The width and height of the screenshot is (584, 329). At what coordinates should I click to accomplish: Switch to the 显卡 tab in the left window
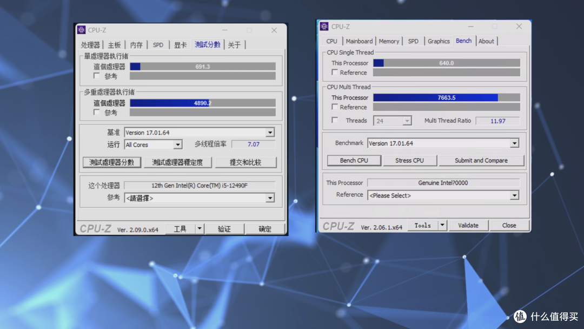181,45
